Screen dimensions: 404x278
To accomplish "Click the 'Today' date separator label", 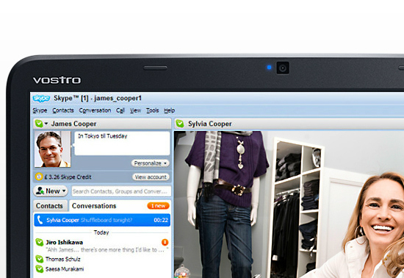I will point(101,232).
